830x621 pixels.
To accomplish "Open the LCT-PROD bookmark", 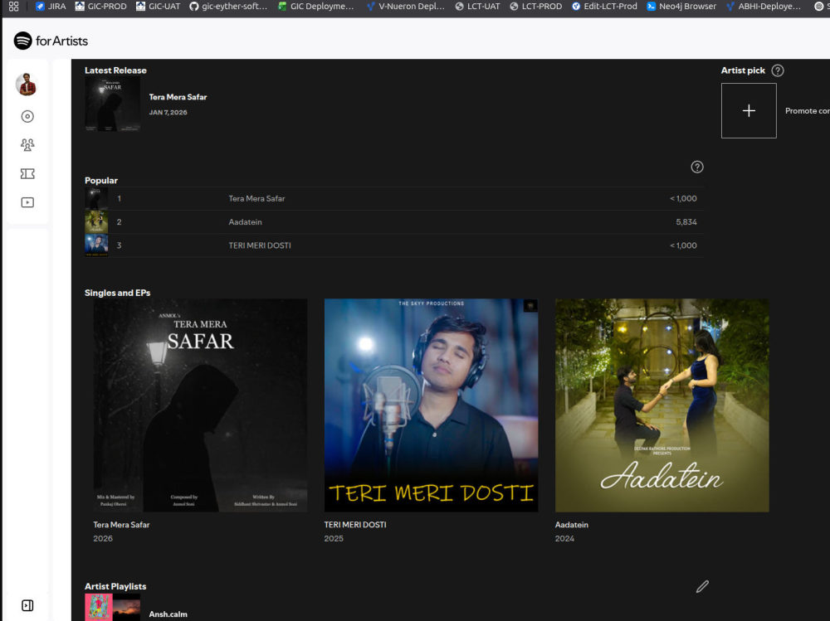I will click(x=535, y=7).
